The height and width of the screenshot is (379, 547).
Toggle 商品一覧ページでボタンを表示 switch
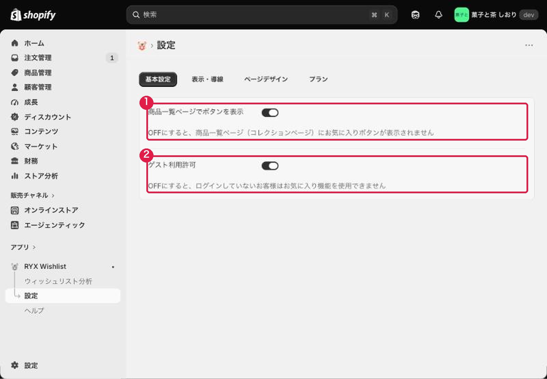pos(270,113)
